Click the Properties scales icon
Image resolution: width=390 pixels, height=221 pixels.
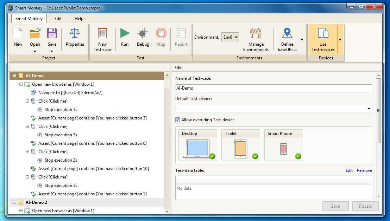(75, 34)
